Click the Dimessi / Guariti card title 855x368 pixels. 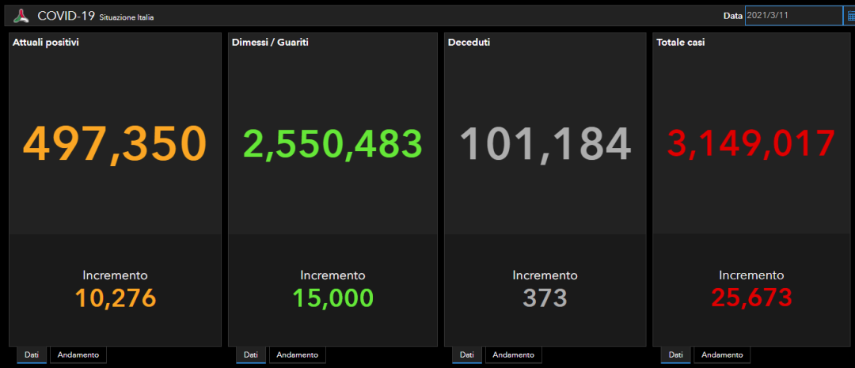[x=270, y=42]
